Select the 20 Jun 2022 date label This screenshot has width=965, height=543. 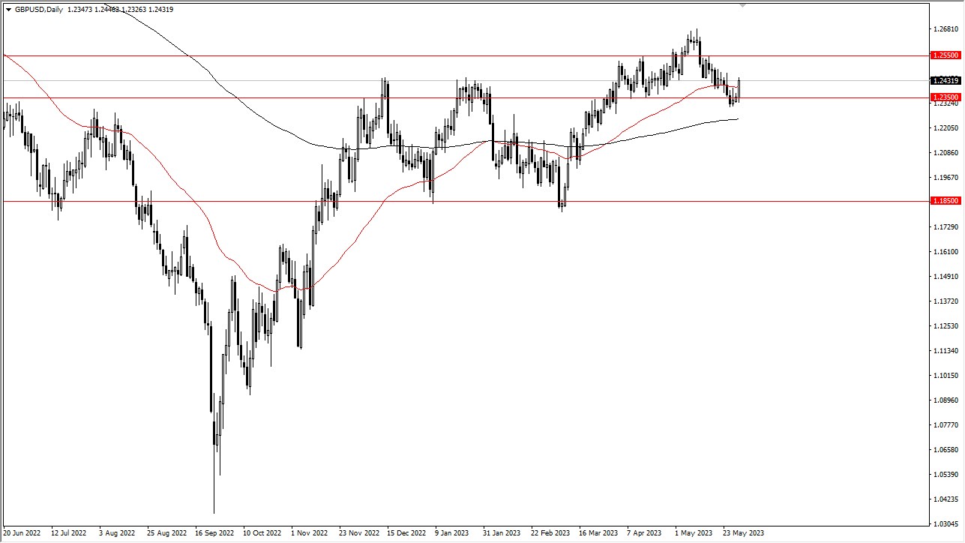tap(24, 533)
